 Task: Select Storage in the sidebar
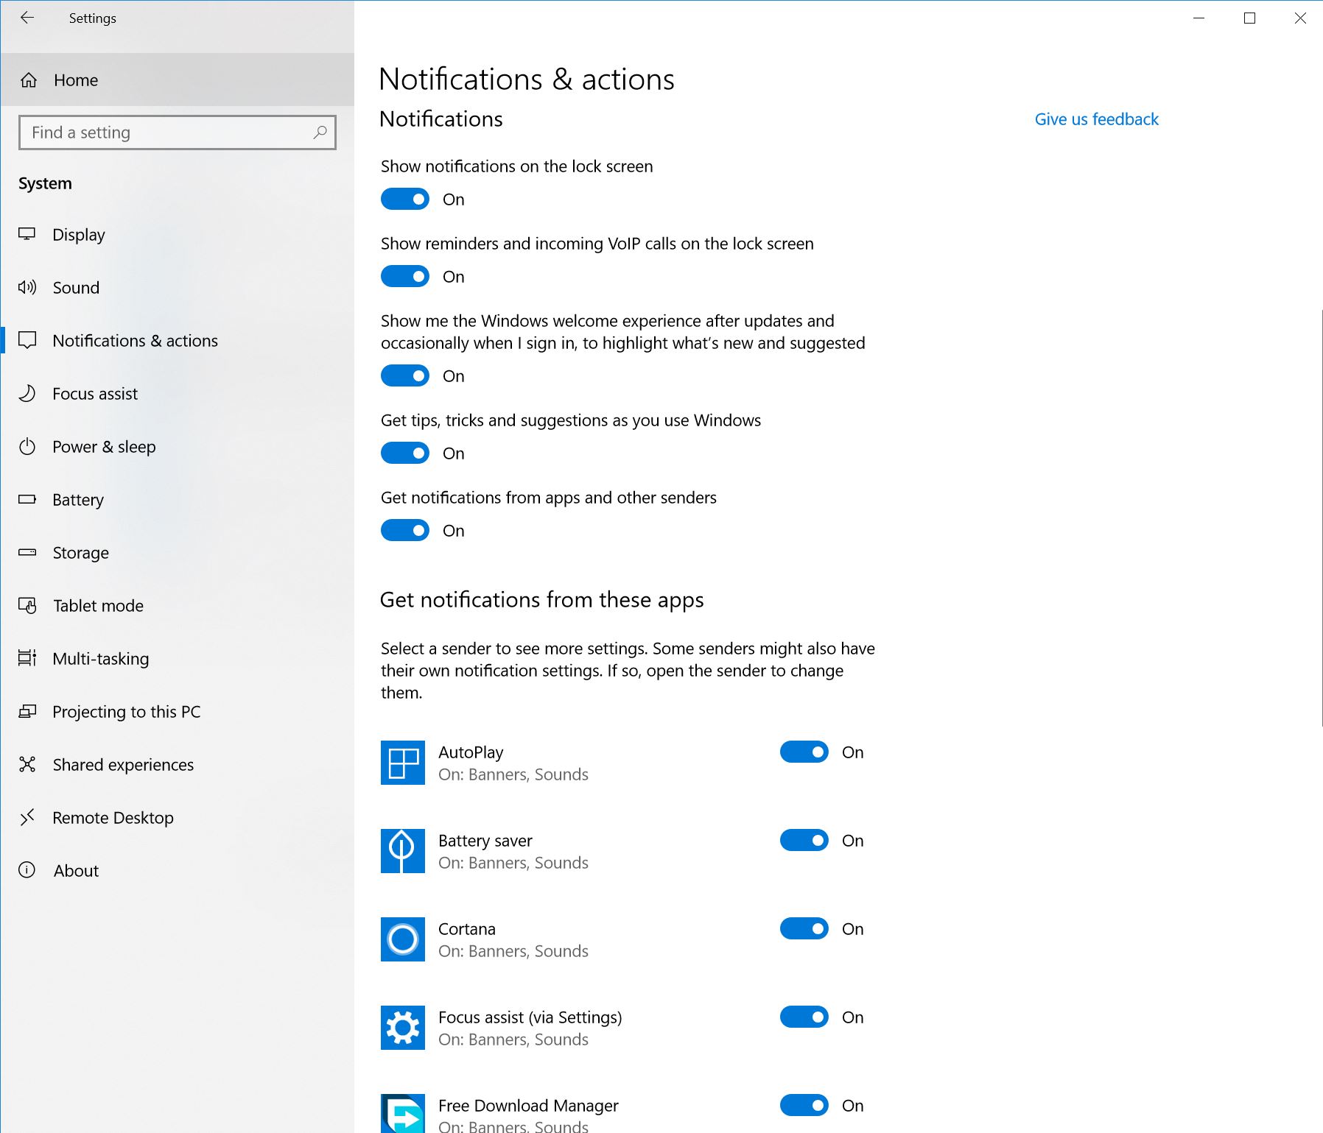tap(178, 552)
